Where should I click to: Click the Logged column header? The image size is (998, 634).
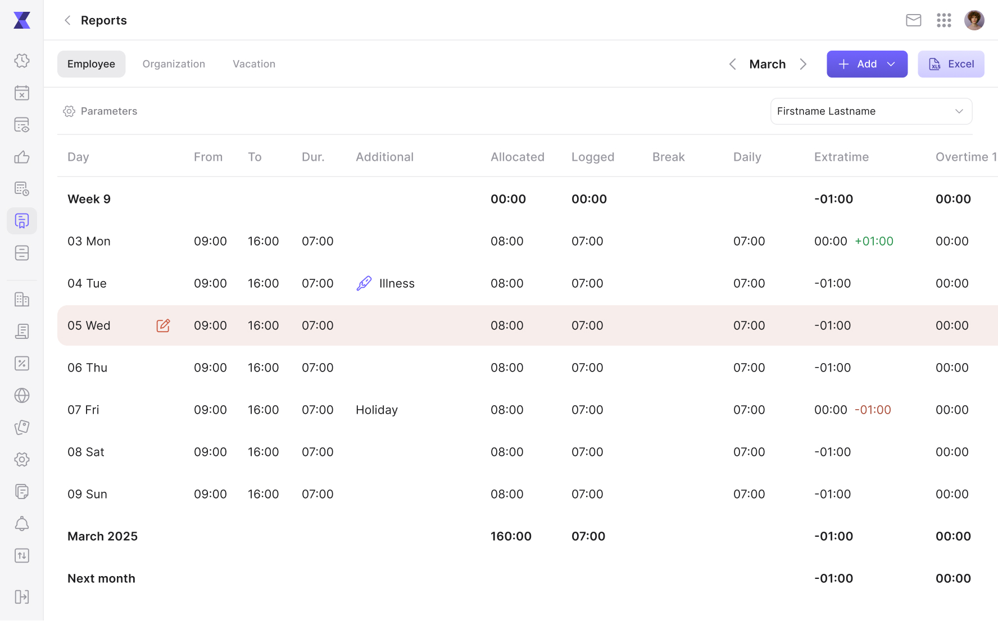point(593,157)
